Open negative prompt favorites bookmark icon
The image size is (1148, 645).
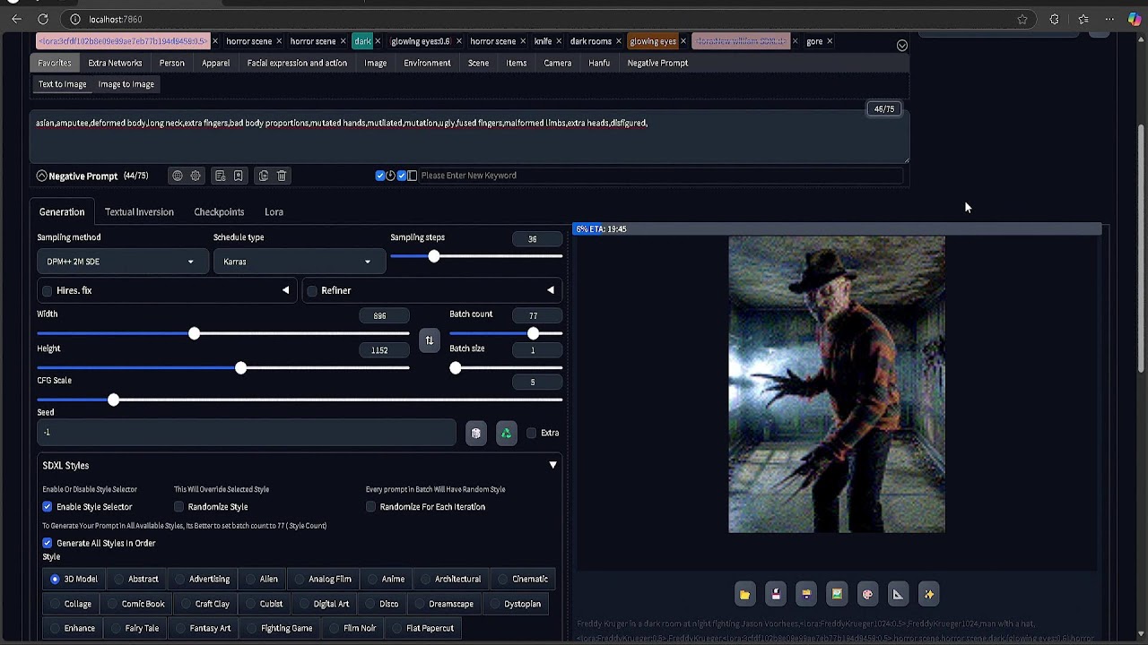click(x=239, y=176)
